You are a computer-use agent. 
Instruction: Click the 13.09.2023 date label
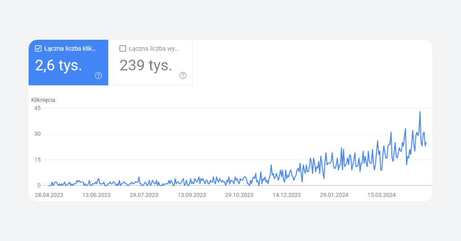coord(192,195)
